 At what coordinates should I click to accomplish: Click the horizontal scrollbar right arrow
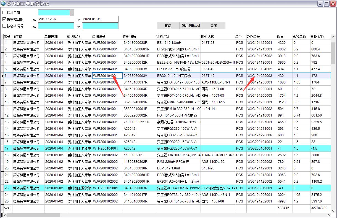click(329, 215)
